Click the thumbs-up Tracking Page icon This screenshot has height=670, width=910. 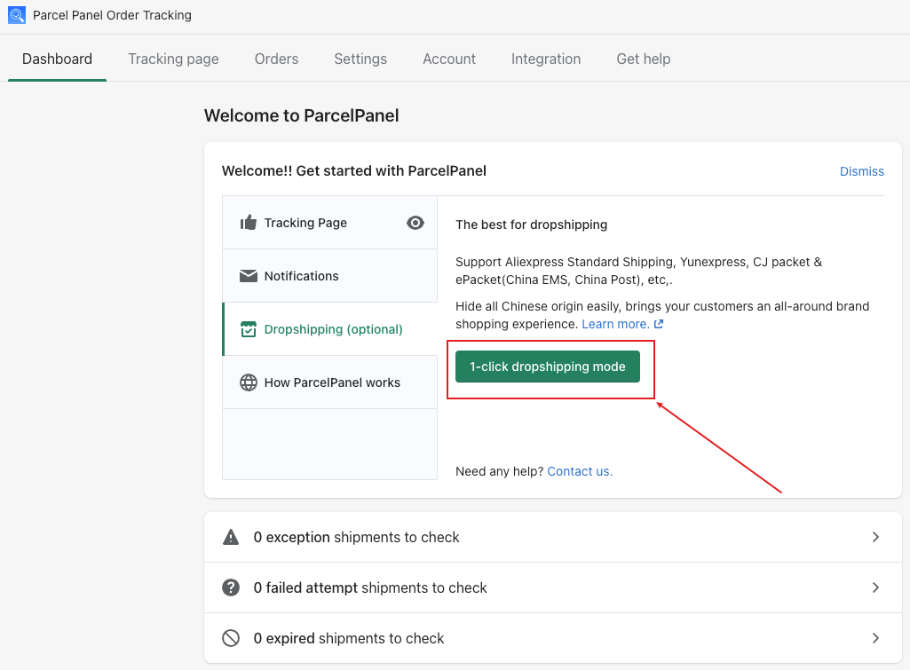click(249, 223)
